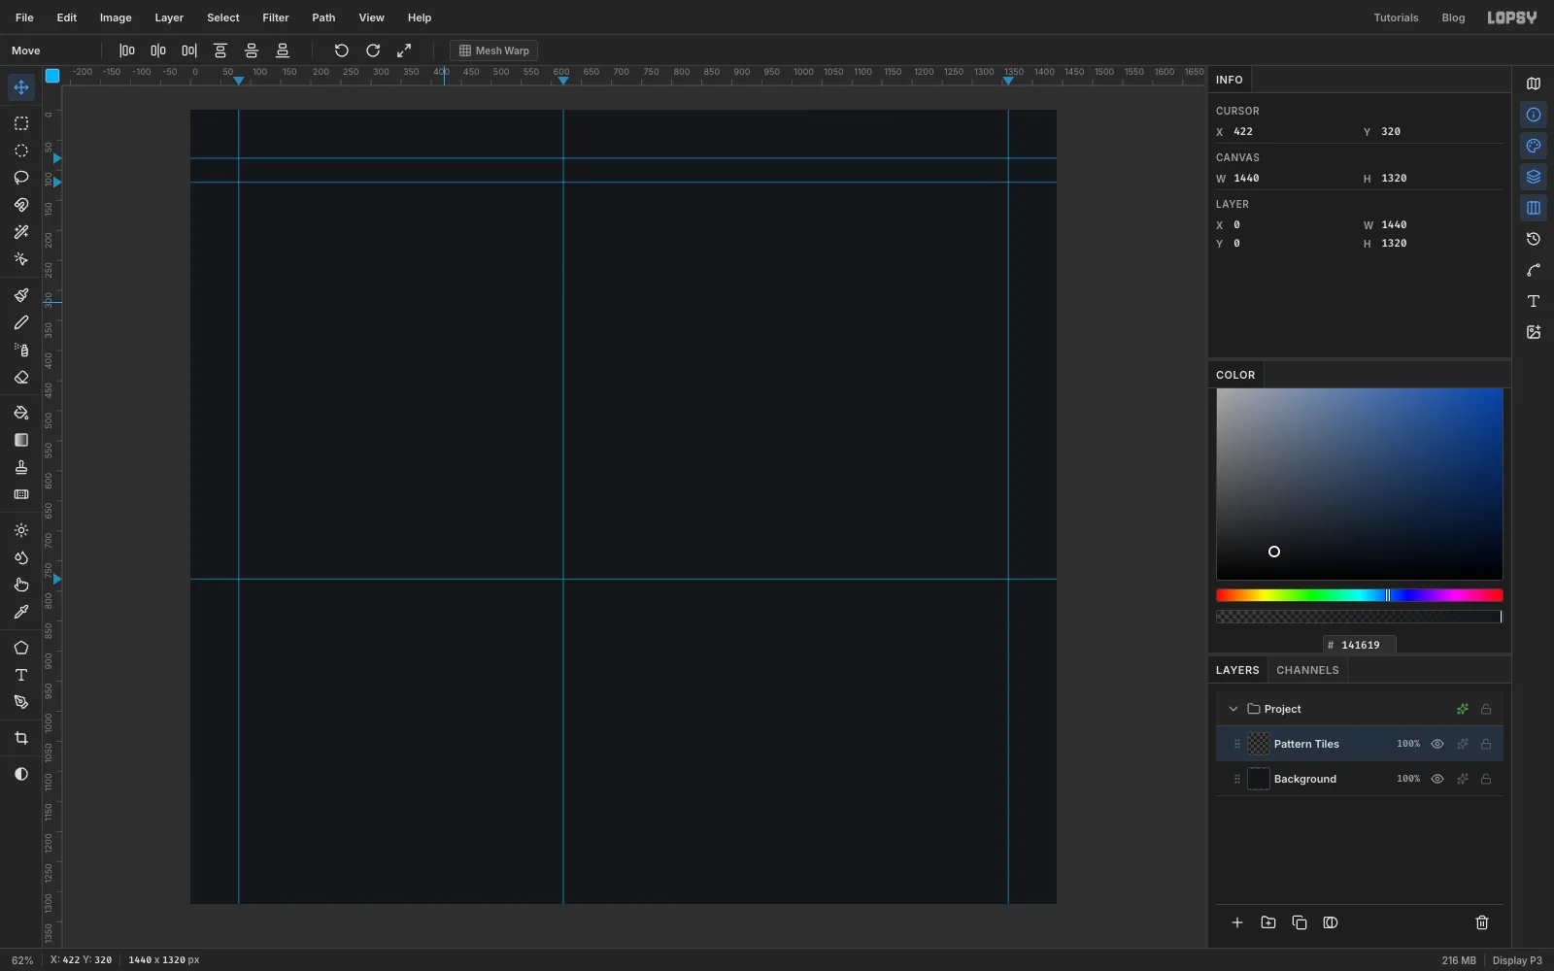Click the Undo arrow icon
Viewport: 1554px width, 971px height.
coord(341,50)
